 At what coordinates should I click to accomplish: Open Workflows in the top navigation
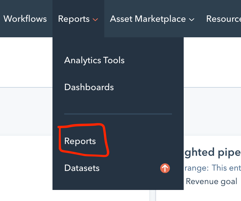point(25,19)
